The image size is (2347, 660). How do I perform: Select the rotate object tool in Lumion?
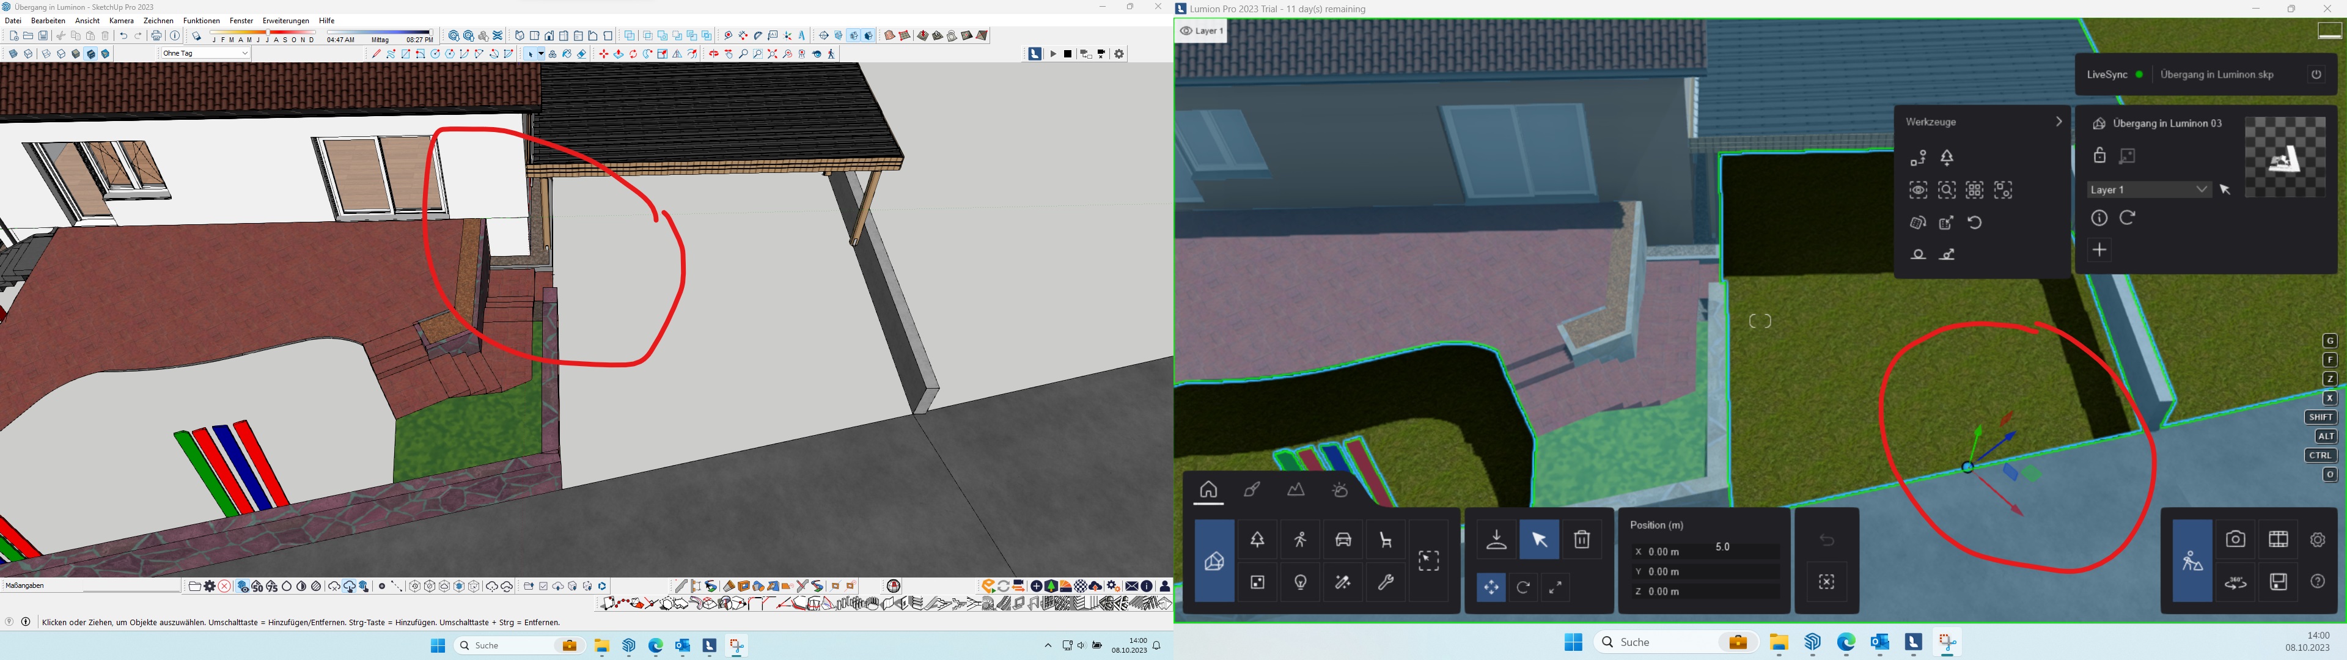click(1523, 588)
